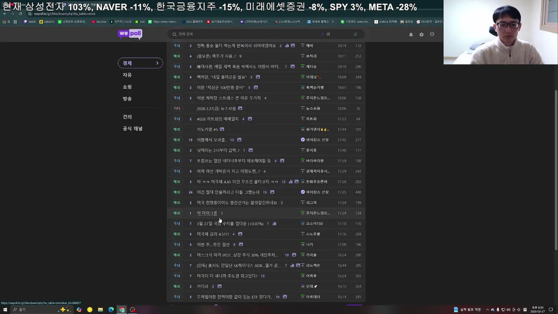This screenshot has width=558, height=314.
Task: Click the image icon on 백악관 내일 흥미로운 발표 post
Action: 258,77
